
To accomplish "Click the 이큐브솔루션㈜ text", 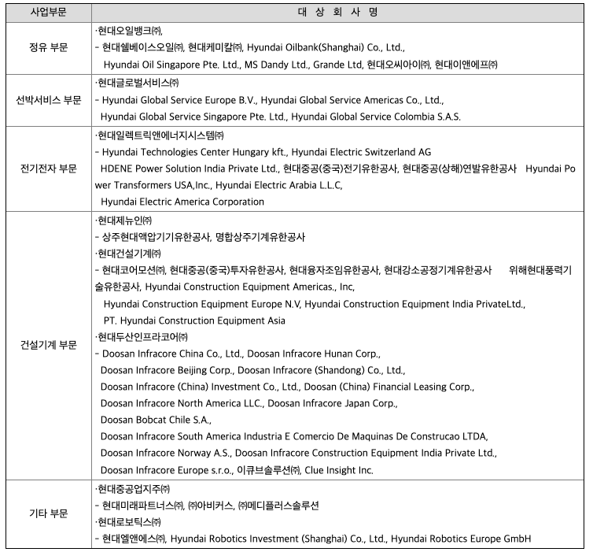I will point(268,471).
